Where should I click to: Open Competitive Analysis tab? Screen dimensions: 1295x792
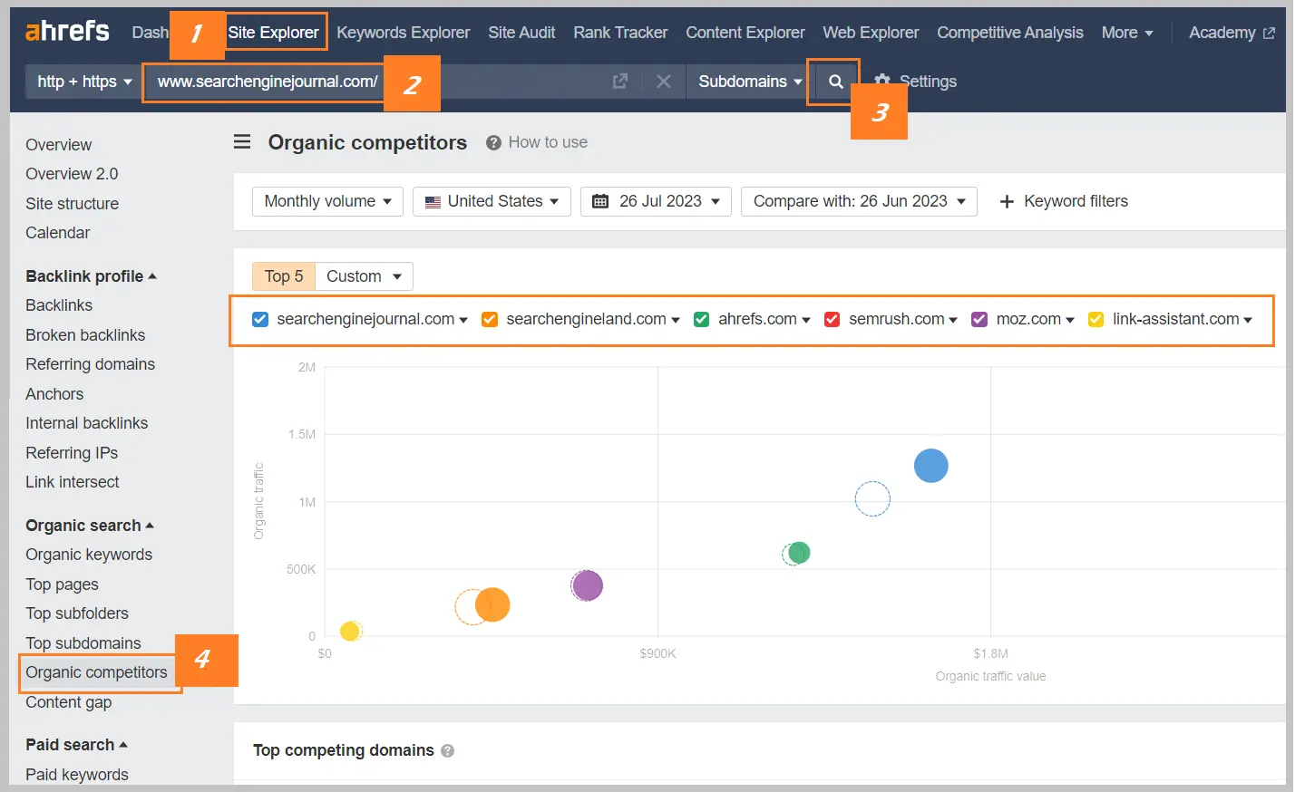pos(1010,33)
